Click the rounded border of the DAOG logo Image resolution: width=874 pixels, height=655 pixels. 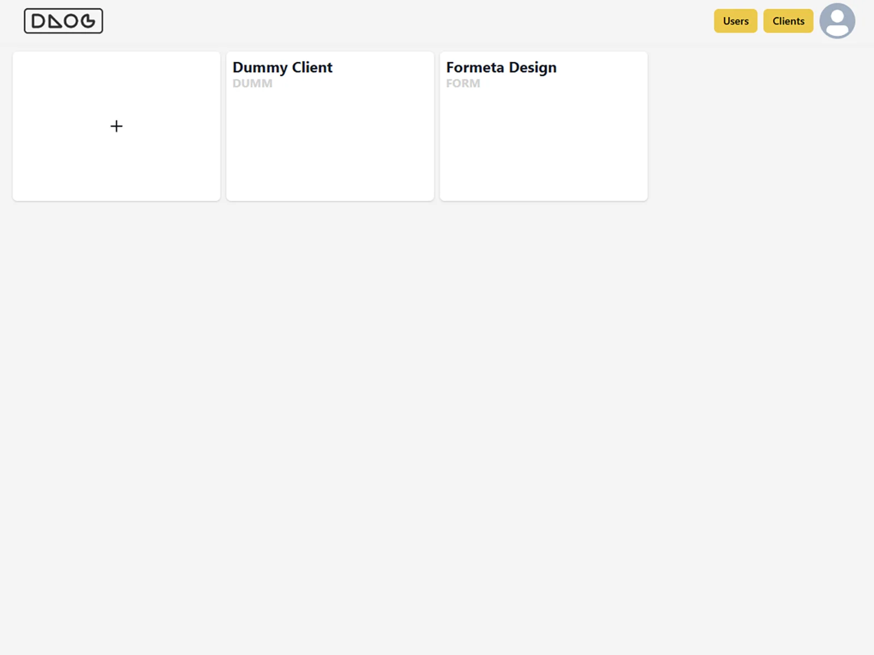pos(63,9)
